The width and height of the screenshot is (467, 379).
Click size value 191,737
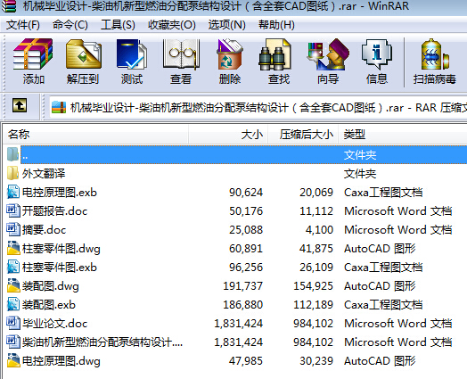tap(243, 286)
